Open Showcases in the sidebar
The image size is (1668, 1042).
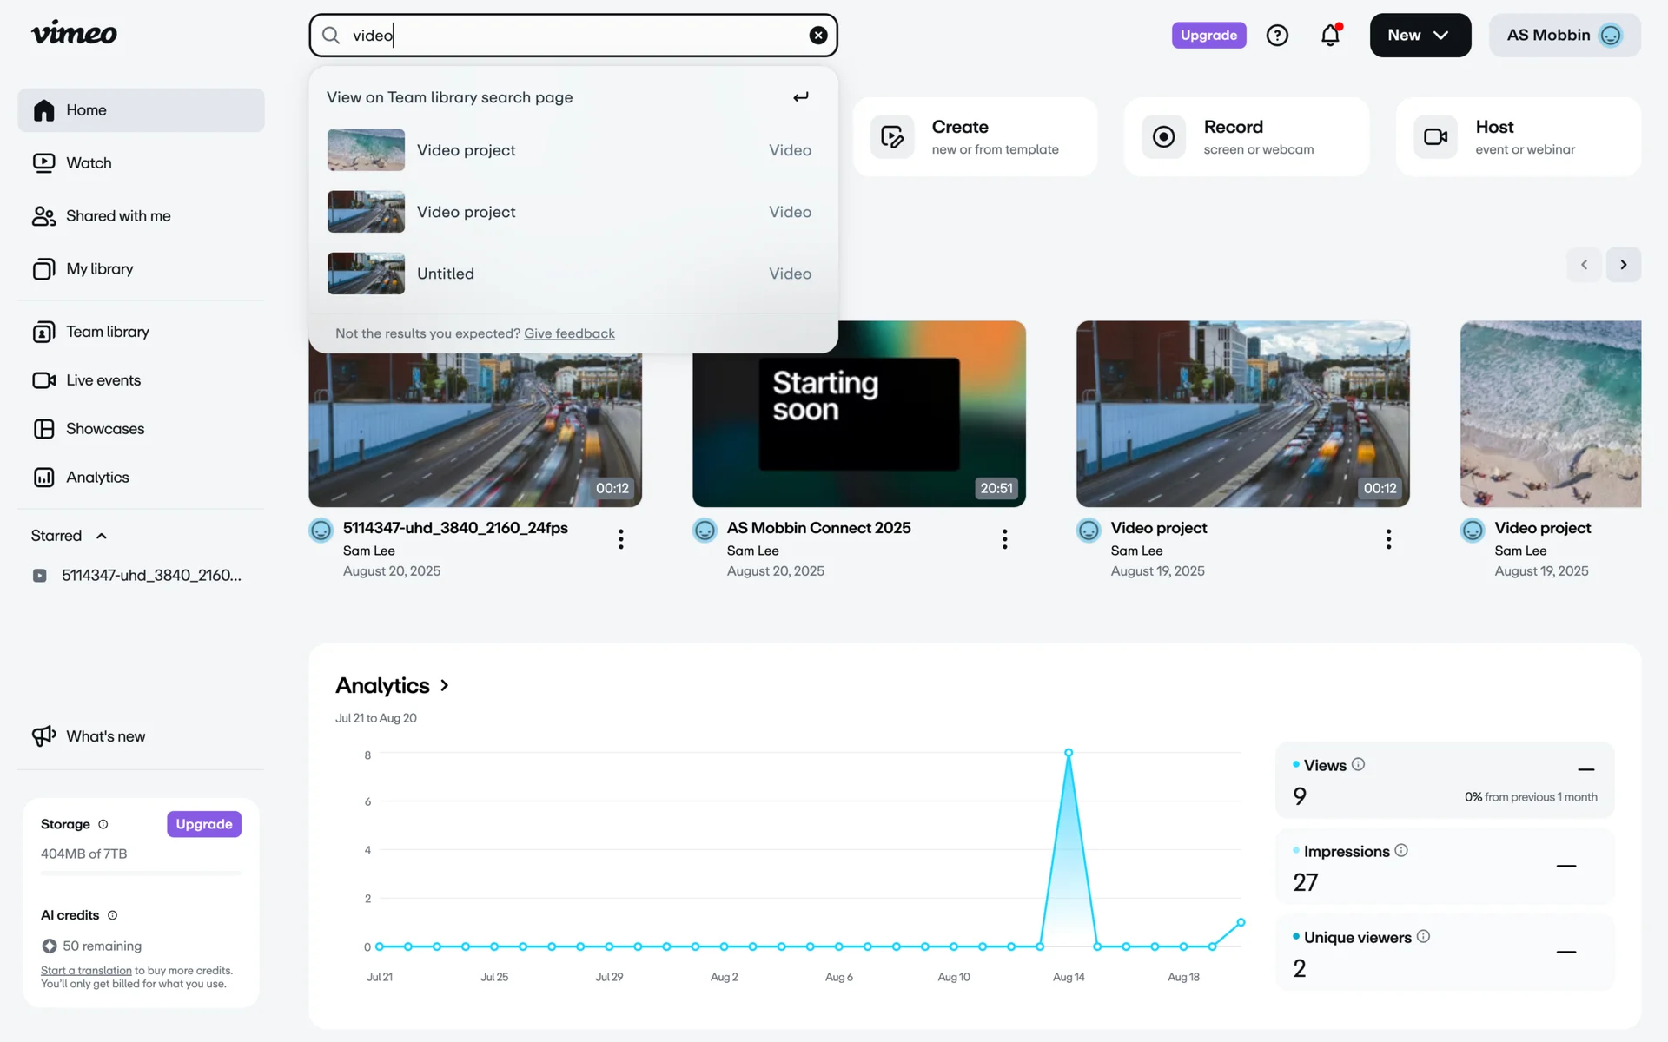coord(104,428)
